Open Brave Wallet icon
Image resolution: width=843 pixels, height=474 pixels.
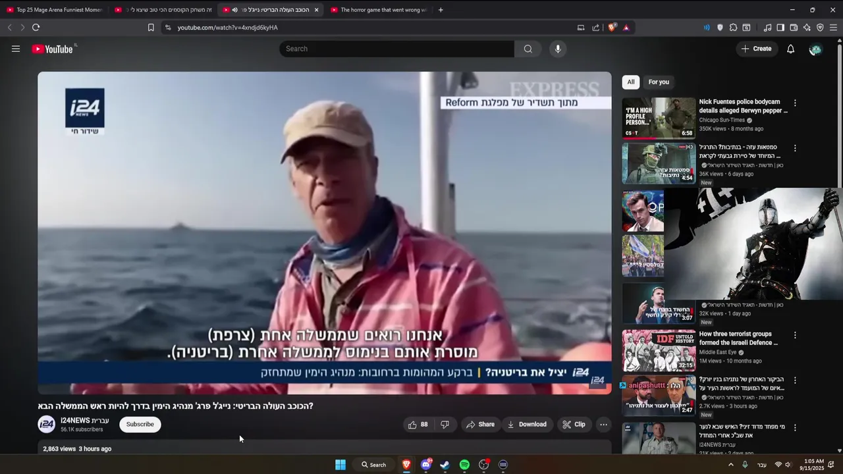[794, 28]
